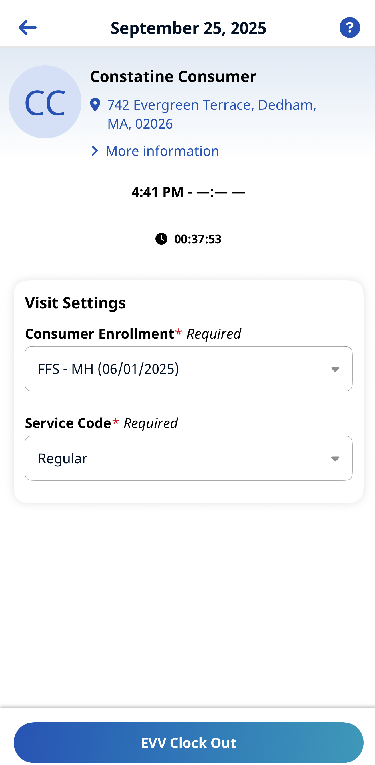
Task: Tap the Regular service code value
Action: pyautogui.click(x=63, y=458)
